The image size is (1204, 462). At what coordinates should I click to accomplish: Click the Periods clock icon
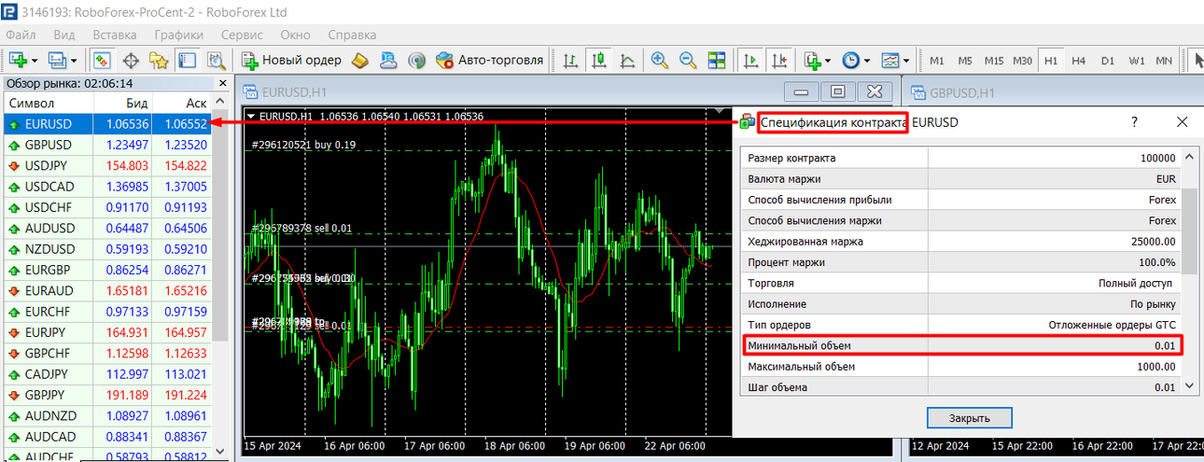tap(850, 60)
